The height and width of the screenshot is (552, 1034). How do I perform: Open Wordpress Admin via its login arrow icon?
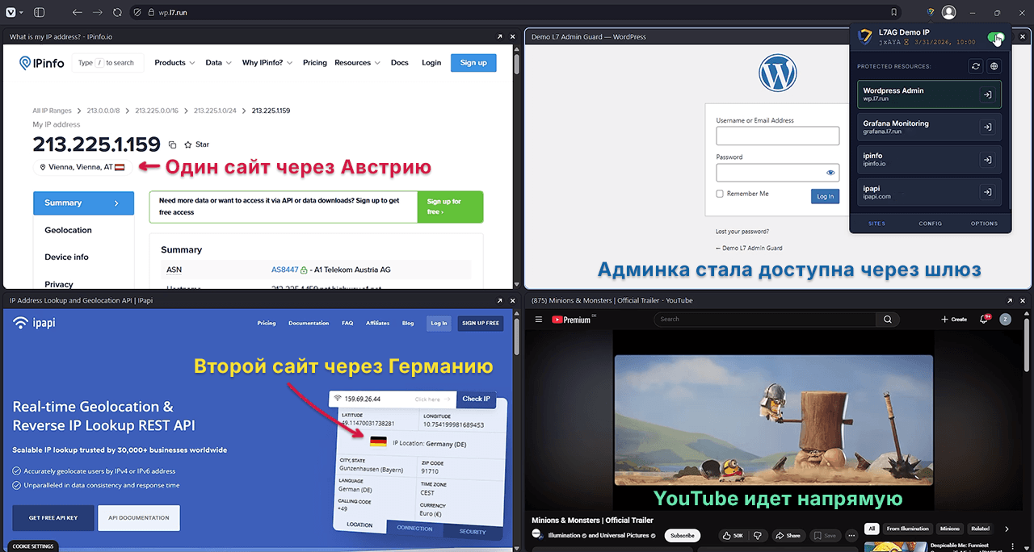[987, 94]
